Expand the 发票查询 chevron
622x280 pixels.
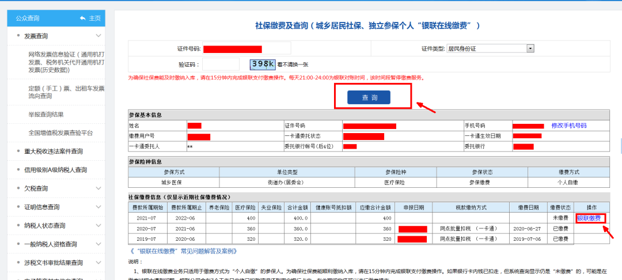coord(99,36)
